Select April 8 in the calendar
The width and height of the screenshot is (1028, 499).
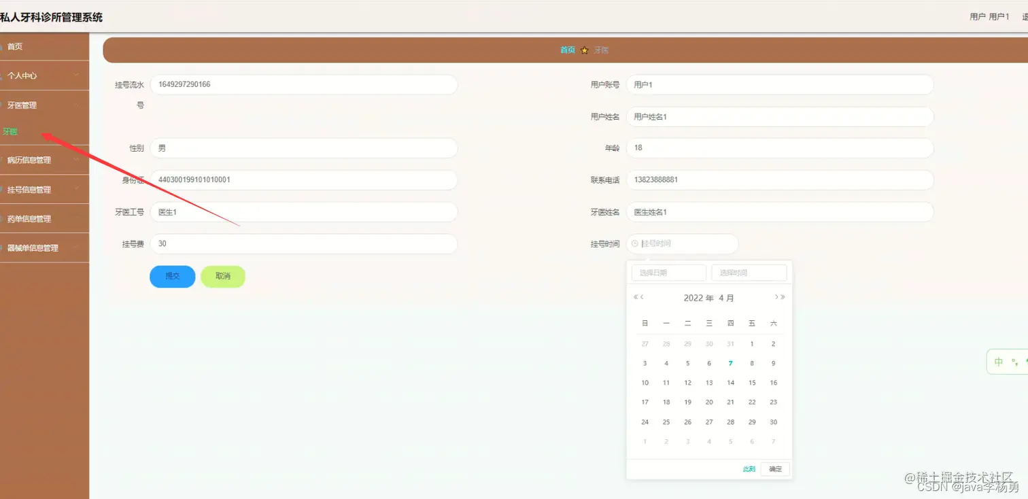[x=752, y=364]
